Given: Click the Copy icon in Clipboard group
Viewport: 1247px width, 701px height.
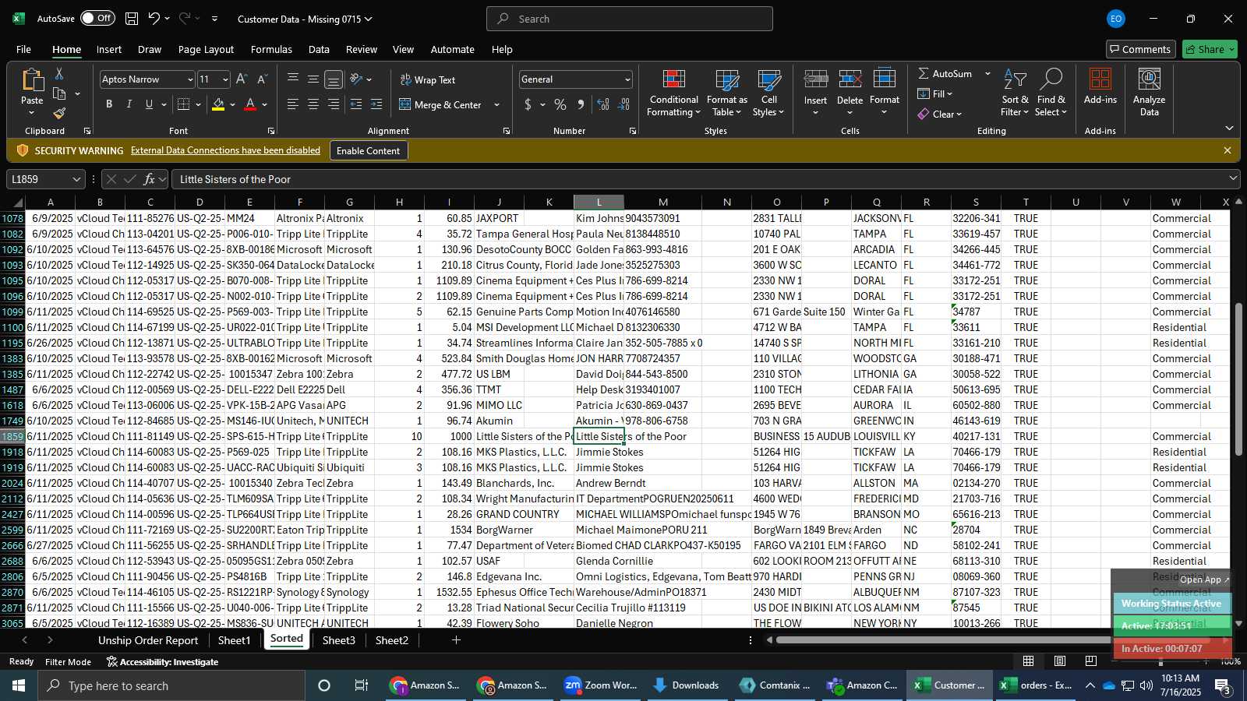Looking at the screenshot, I should click(59, 94).
